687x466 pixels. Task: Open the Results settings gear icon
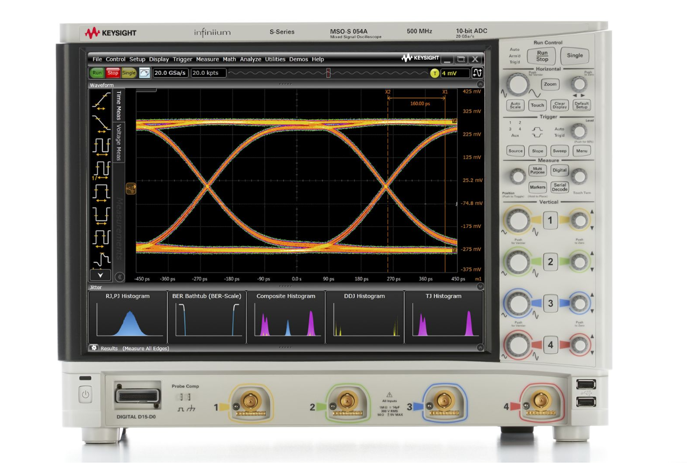[x=93, y=348]
